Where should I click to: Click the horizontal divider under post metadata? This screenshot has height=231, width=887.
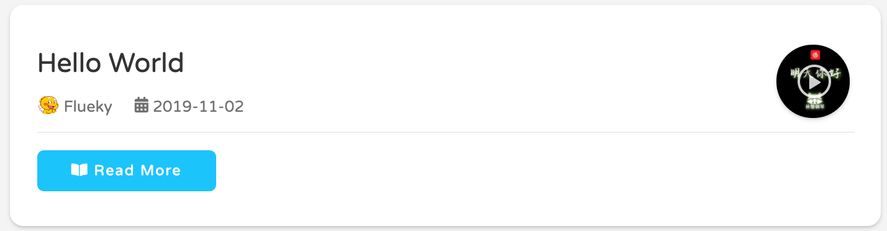click(x=446, y=132)
